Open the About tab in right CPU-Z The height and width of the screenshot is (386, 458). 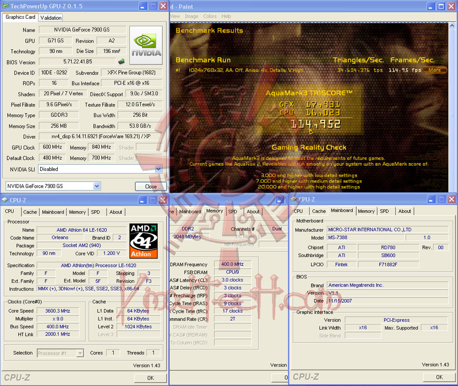(x=404, y=211)
